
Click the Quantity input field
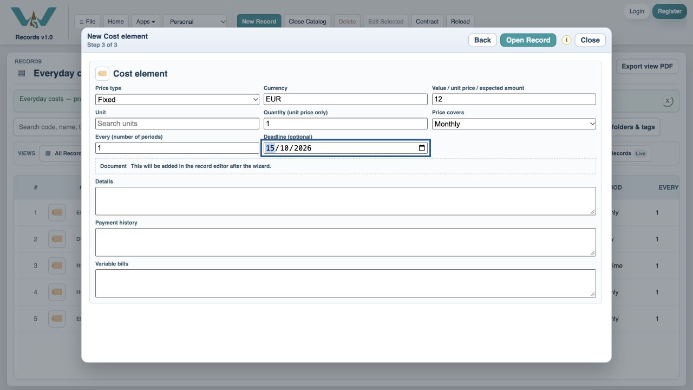[345, 123]
